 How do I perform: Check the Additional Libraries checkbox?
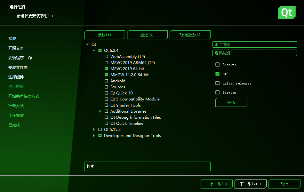click(106, 111)
